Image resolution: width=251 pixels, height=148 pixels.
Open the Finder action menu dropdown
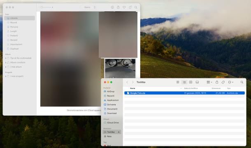[231, 82]
